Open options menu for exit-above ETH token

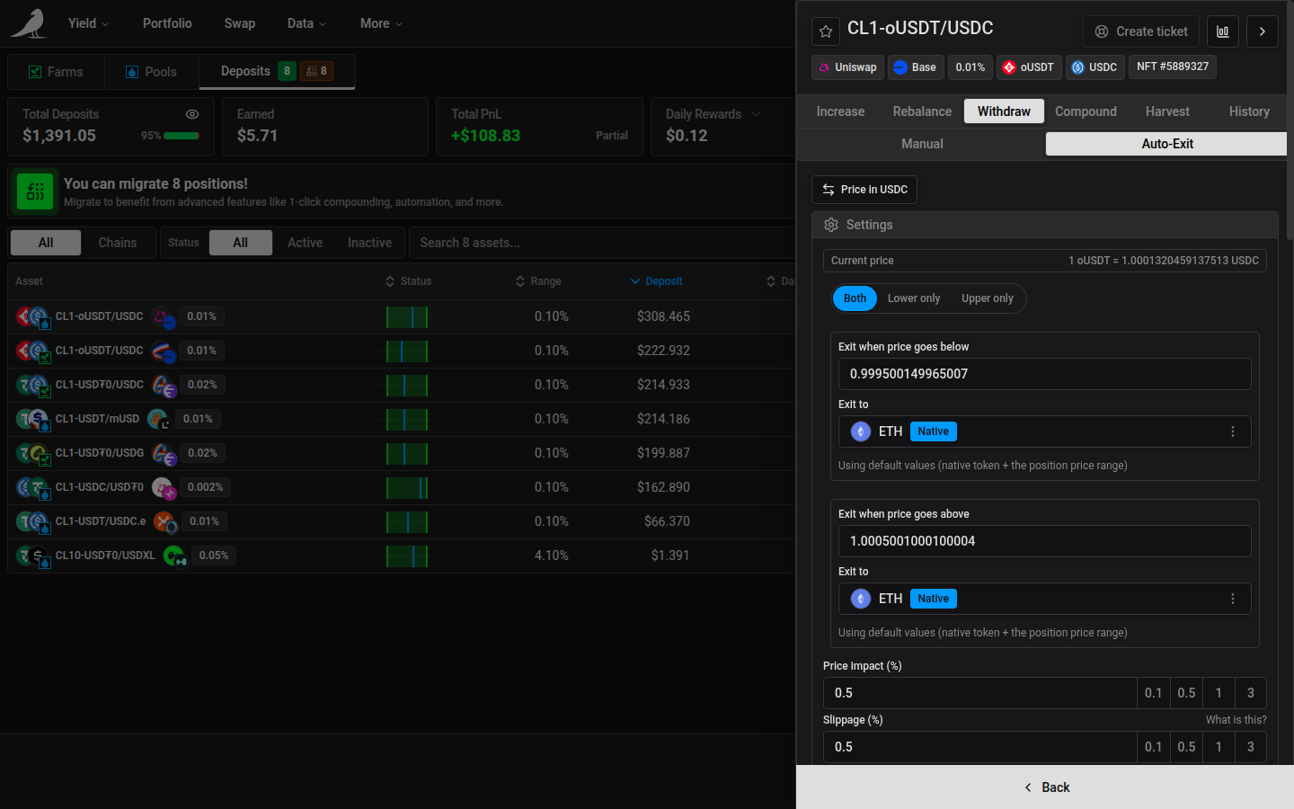tap(1233, 599)
